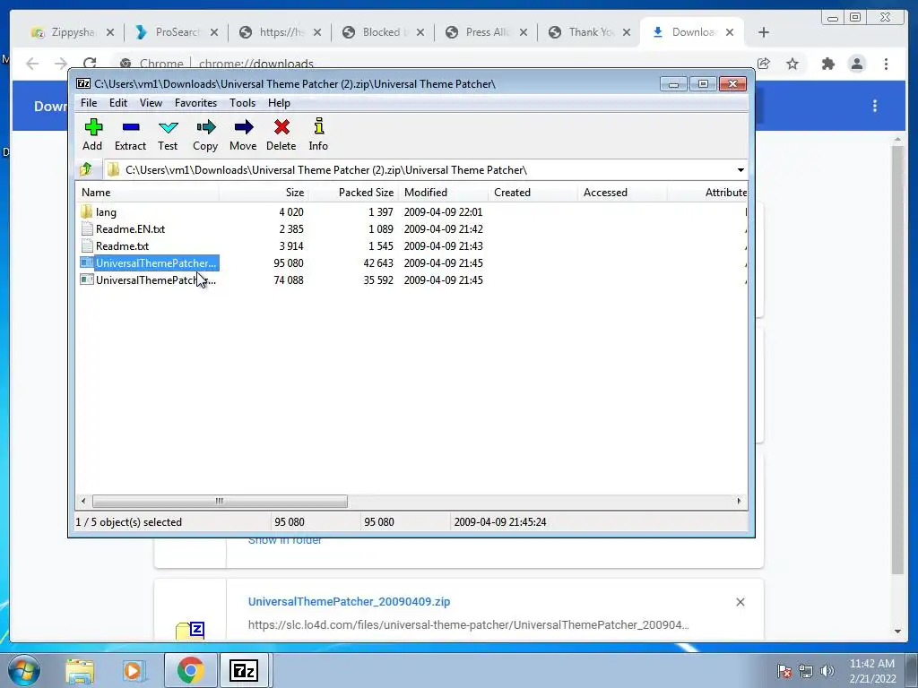Image resolution: width=918 pixels, height=688 pixels.
Task: Open the Help menu
Action: 280,103
